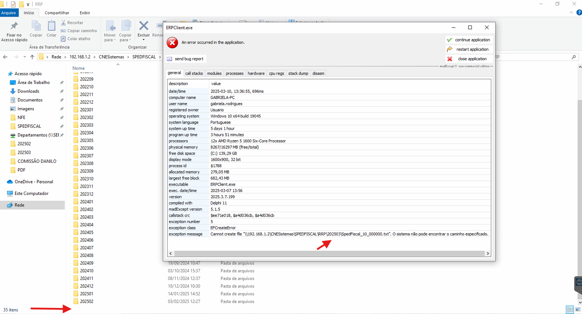The width and height of the screenshot is (582, 314).
Task: Click the restart application arrow icon
Action: [450, 49]
